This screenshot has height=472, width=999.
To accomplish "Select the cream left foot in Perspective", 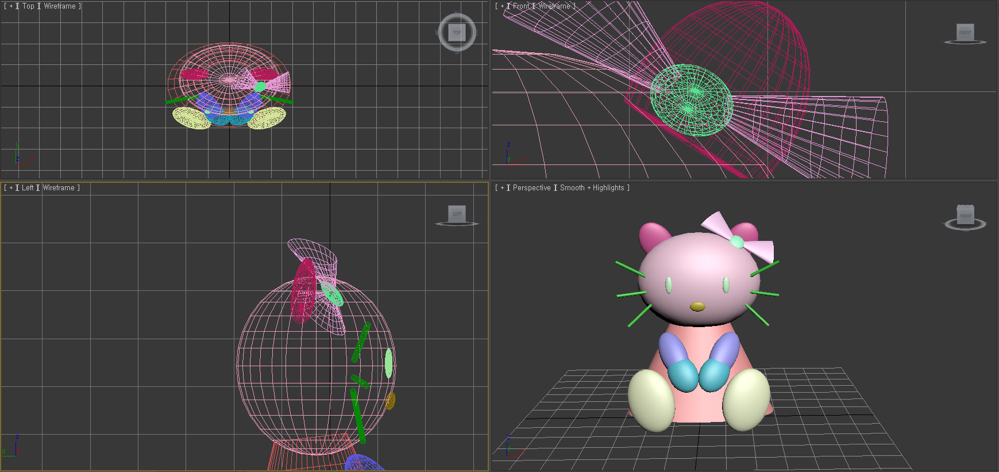I will tap(651, 400).
